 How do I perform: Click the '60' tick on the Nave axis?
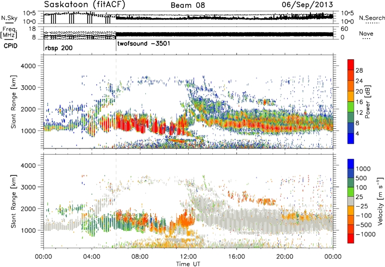click(x=344, y=29)
